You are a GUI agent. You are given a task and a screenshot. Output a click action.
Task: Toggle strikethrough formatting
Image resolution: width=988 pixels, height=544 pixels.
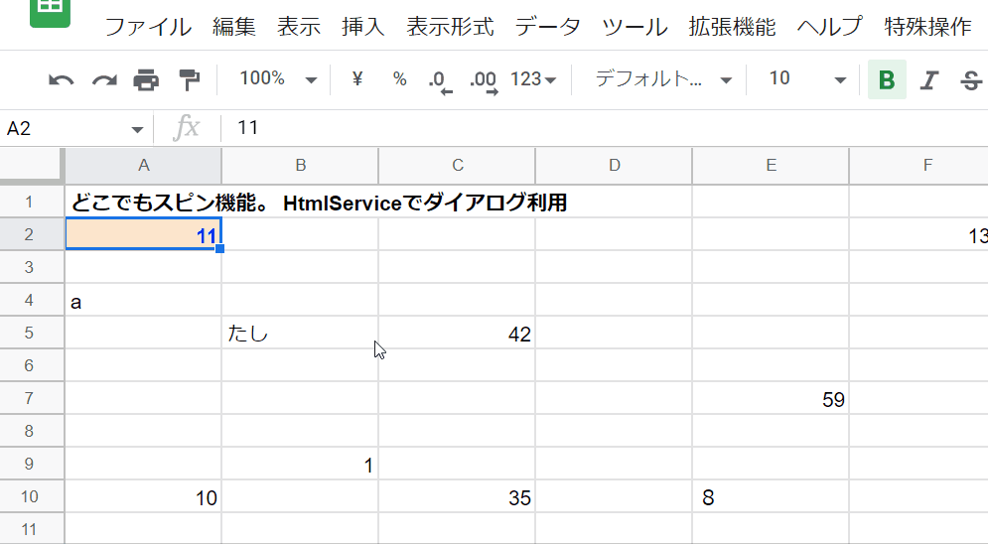pyautogui.click(x=971, y=80)
